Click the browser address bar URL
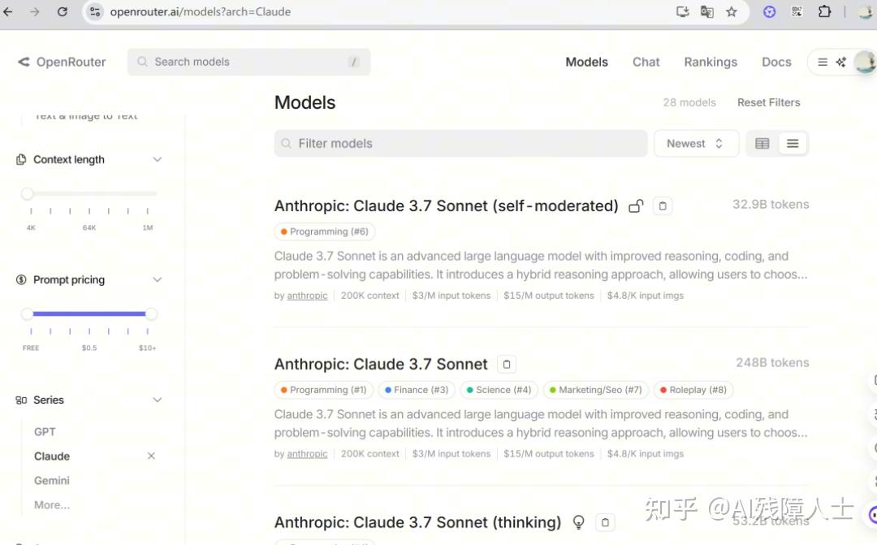 (201, 11)
